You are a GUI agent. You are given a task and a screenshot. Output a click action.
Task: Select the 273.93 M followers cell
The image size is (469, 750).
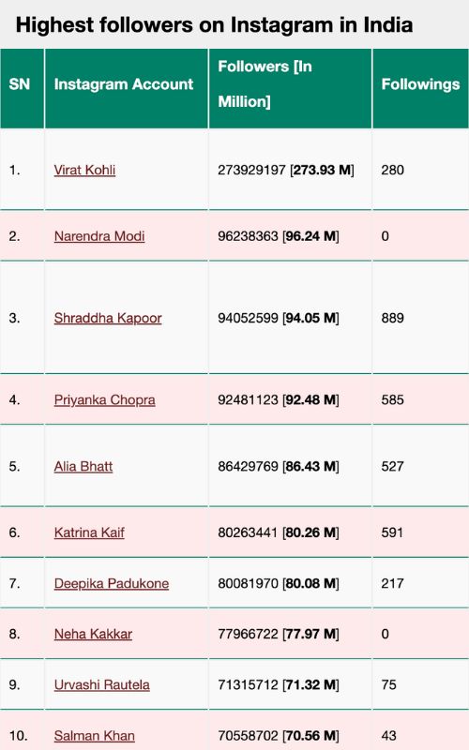tap(290, 170)
